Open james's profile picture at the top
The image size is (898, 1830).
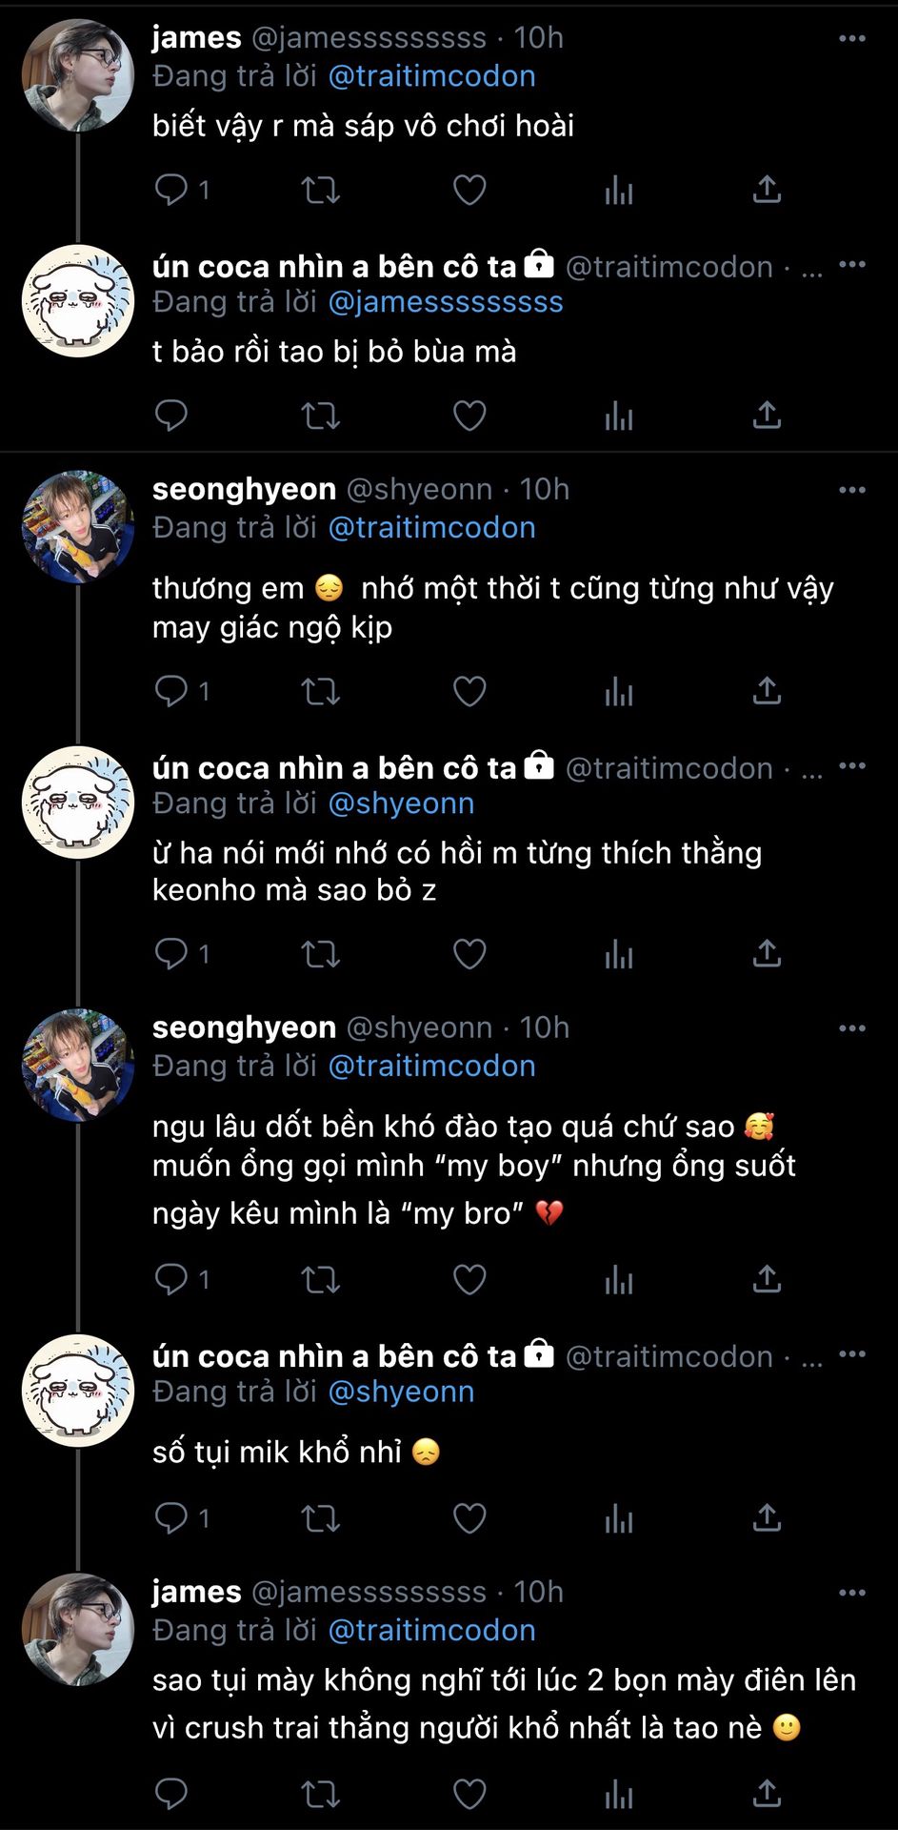click(78, 76)
